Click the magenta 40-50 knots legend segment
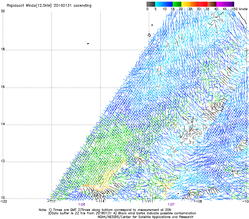The height and width of the screenshot is (219, 249). 225,4
